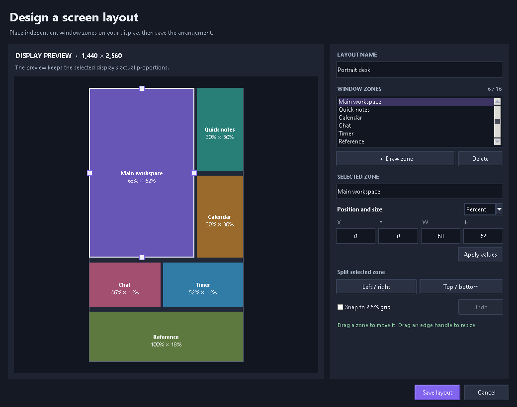Viewport: 517px width, 407px height.
Task: Click the zones list scroll up arrow
Action: [497, 101]
